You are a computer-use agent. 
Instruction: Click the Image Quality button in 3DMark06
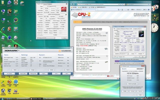click(23, 73)
